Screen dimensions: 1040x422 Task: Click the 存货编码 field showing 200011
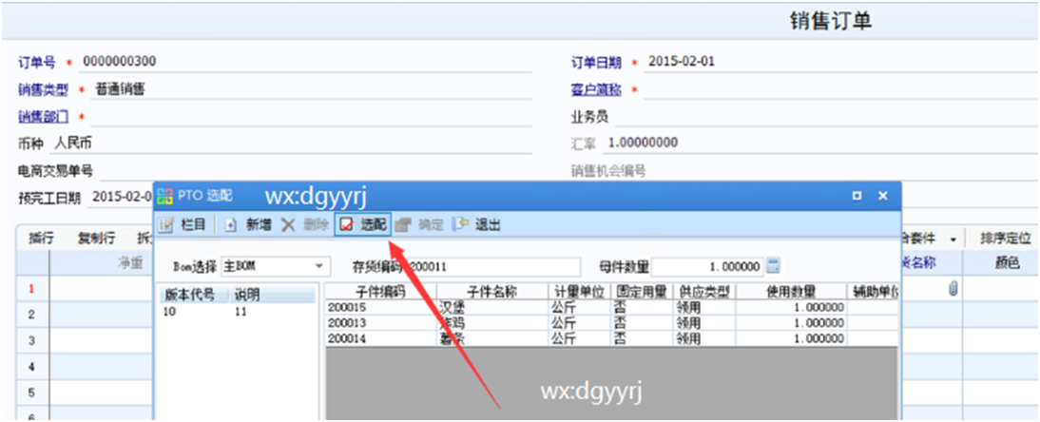[493, 267]
